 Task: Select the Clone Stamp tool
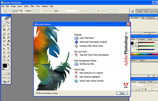point(4,38)
